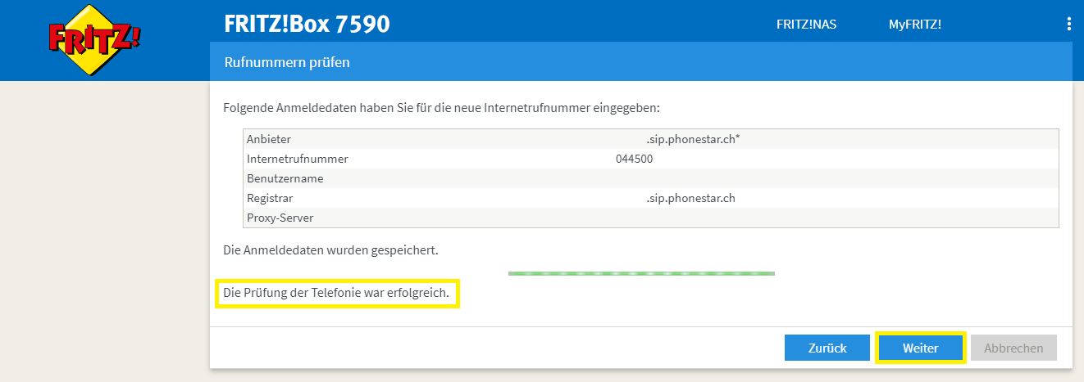Screen dimensions: 1084x382
Task: Click the Rufnummern prüfen heading
Action: coord(287,62)
